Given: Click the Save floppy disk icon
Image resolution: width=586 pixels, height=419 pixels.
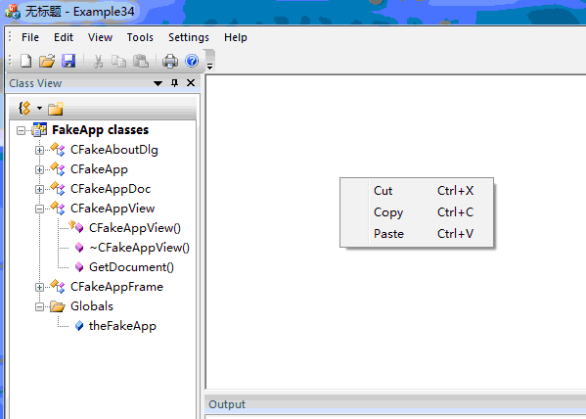Looking at the screenshot, I should click(x=68, y=61).
